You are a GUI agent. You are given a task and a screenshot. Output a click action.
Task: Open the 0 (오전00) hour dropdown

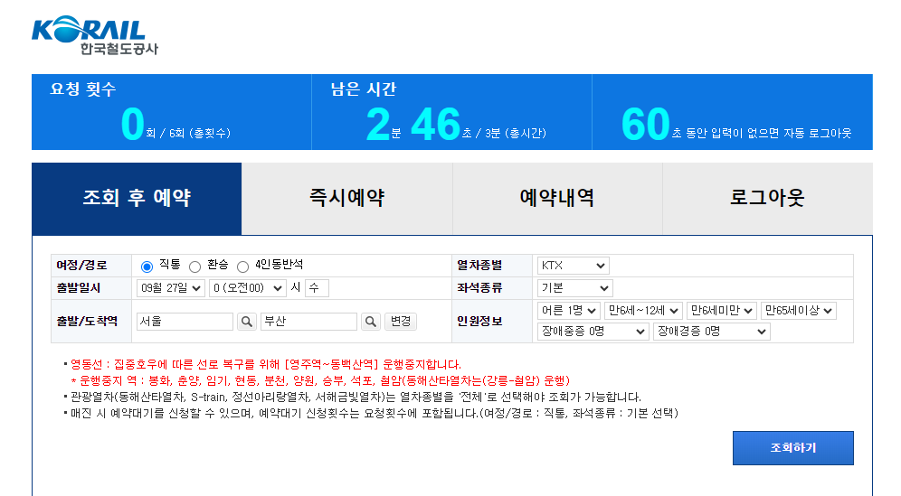[x=248, y=288]
